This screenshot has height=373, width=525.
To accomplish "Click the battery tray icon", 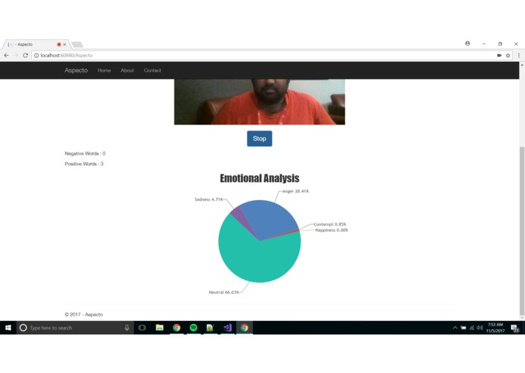I will [x=463, y=328].
